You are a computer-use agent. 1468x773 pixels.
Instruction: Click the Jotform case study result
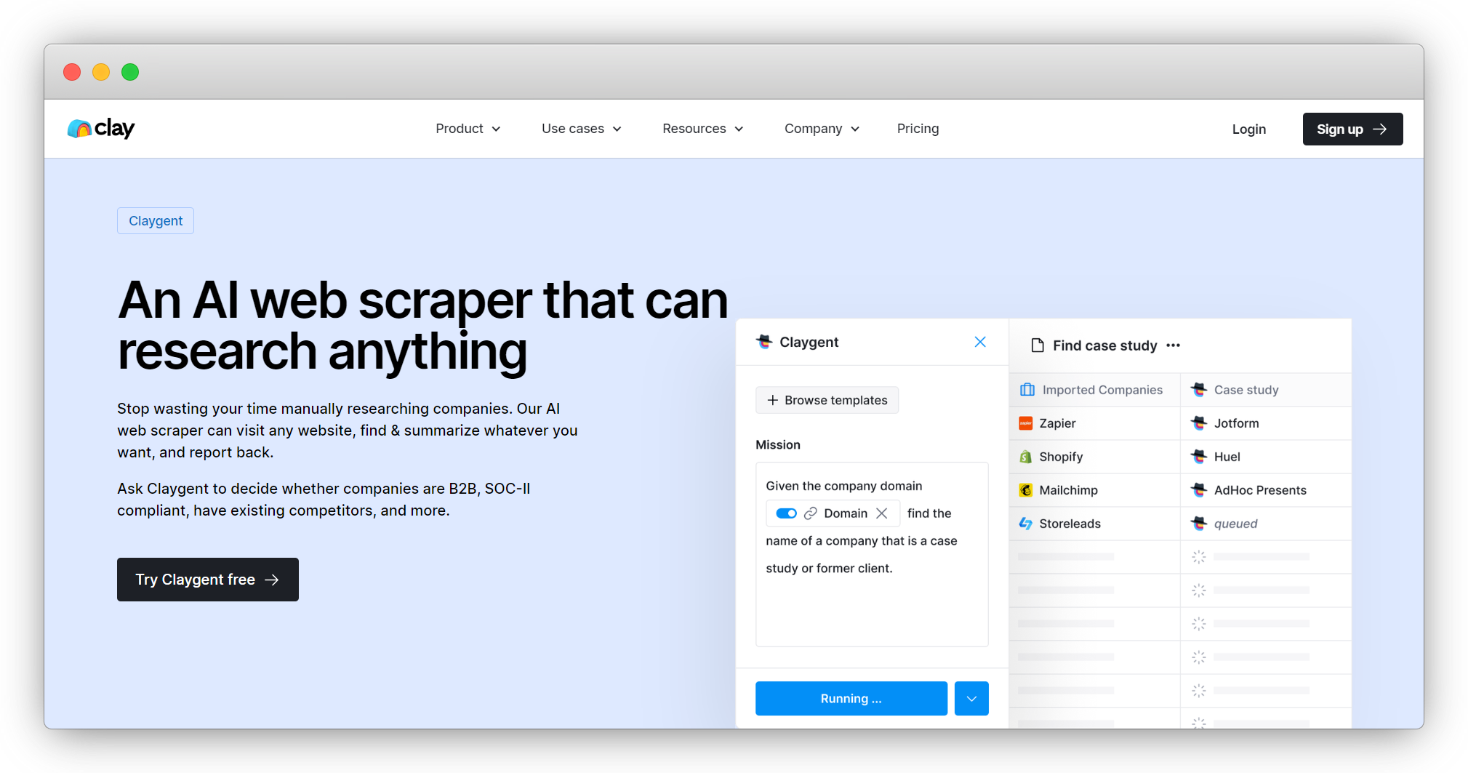pyautogui.click(x=1266, y=423)
